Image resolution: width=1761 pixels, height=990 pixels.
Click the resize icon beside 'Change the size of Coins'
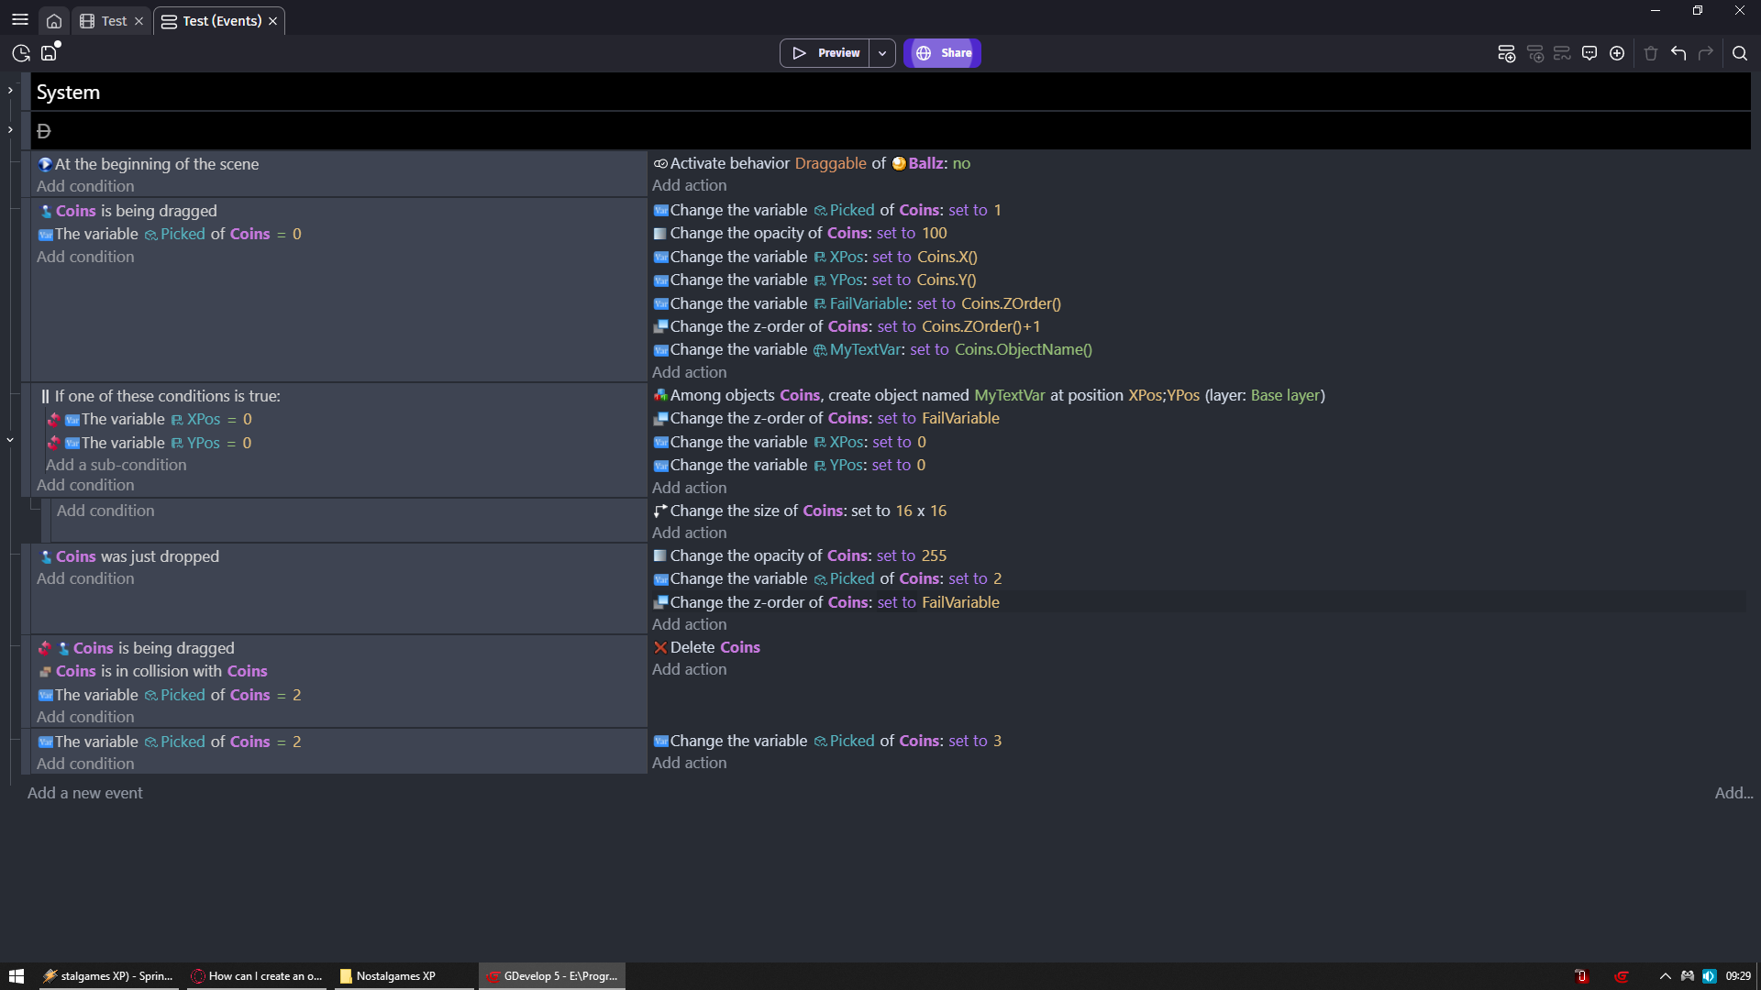[x=660, y=511]
